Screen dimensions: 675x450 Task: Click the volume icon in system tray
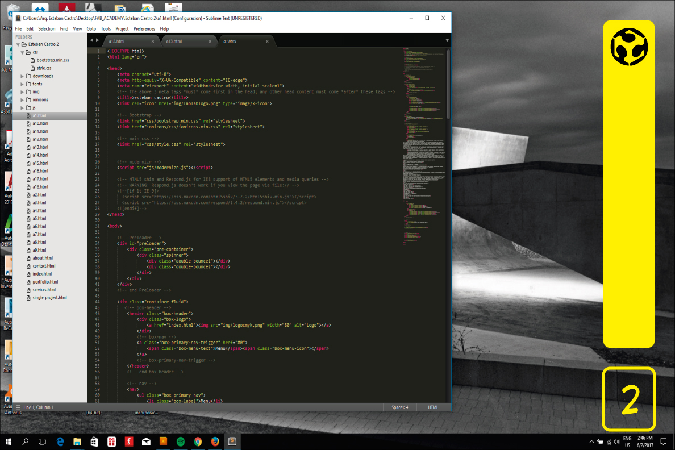click(x=617, y=442)
